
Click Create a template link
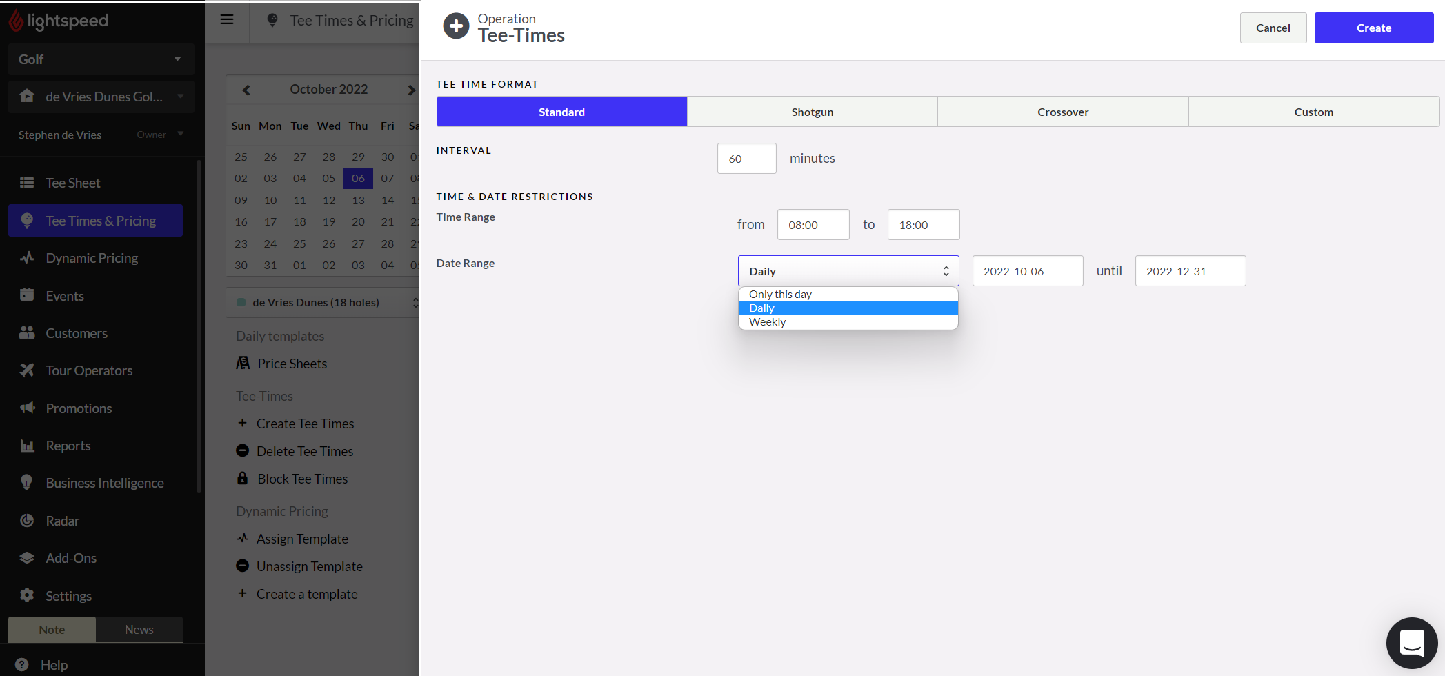click(307, 594)
